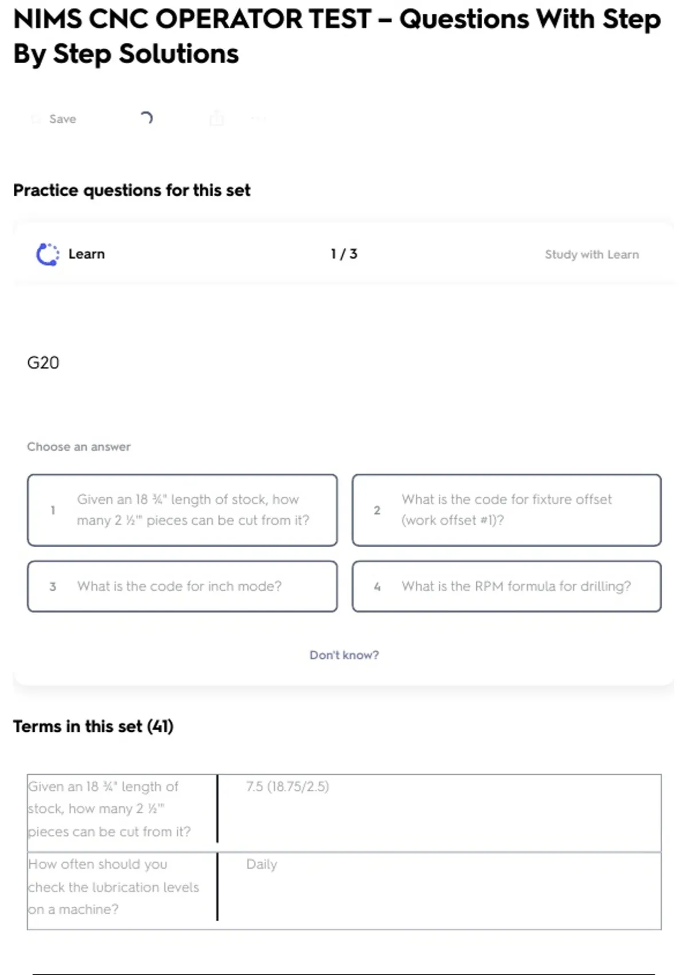688x975 pixels.
Task: Click the Daily definition cell
Action: (x=261, y=864)
